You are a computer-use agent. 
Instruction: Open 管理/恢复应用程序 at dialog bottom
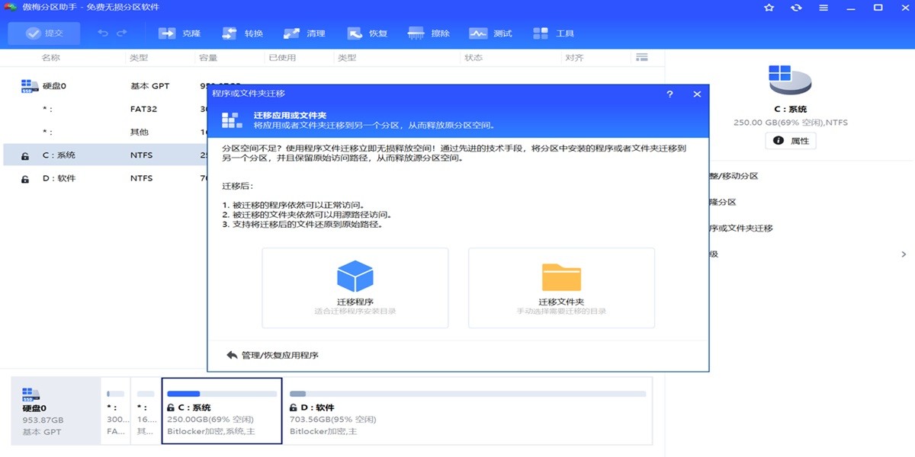point(274,353)
